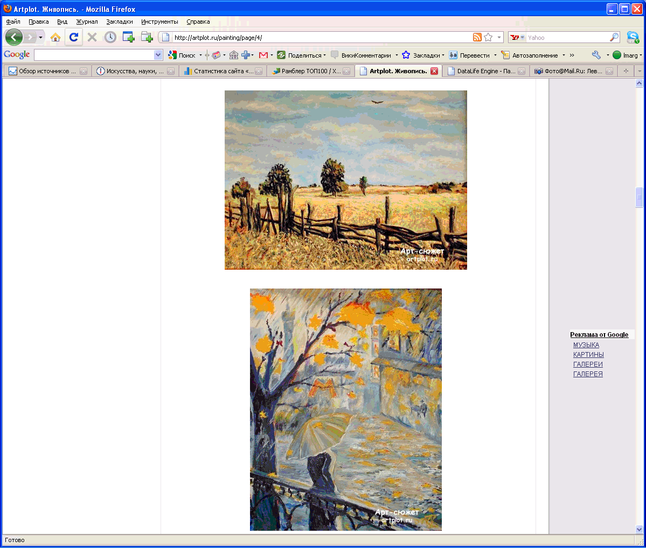Viewport: 646px width, 548px height.
Task: Click the Реклама от Google link
Action: click(599, 335)
